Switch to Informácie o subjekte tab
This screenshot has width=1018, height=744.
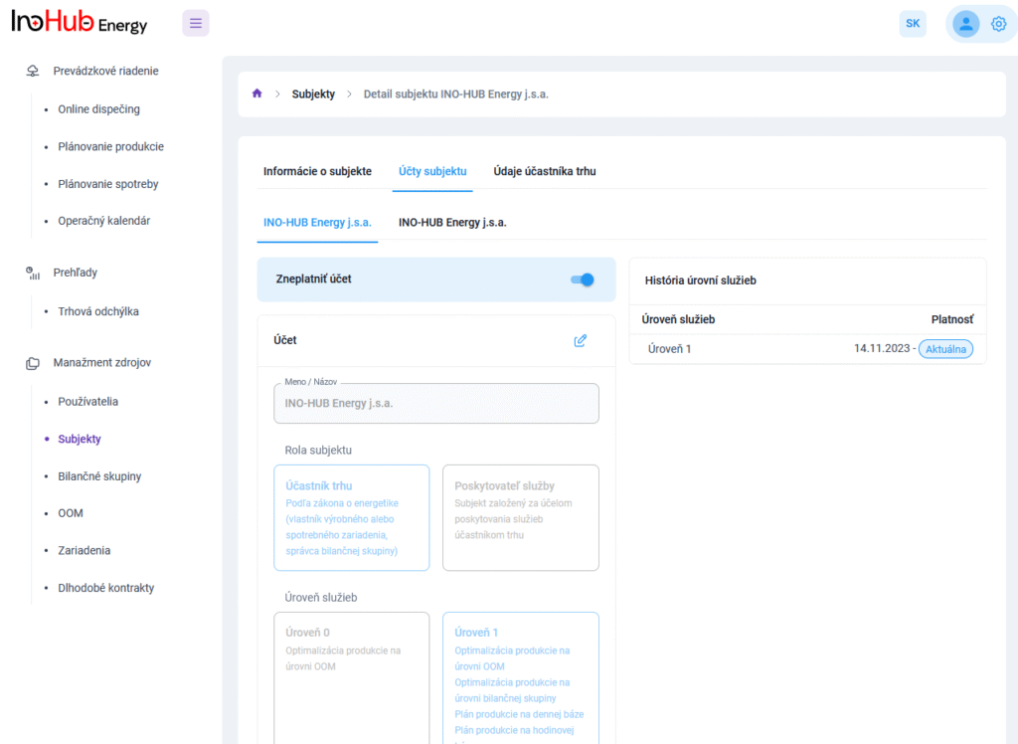[317, 171]
